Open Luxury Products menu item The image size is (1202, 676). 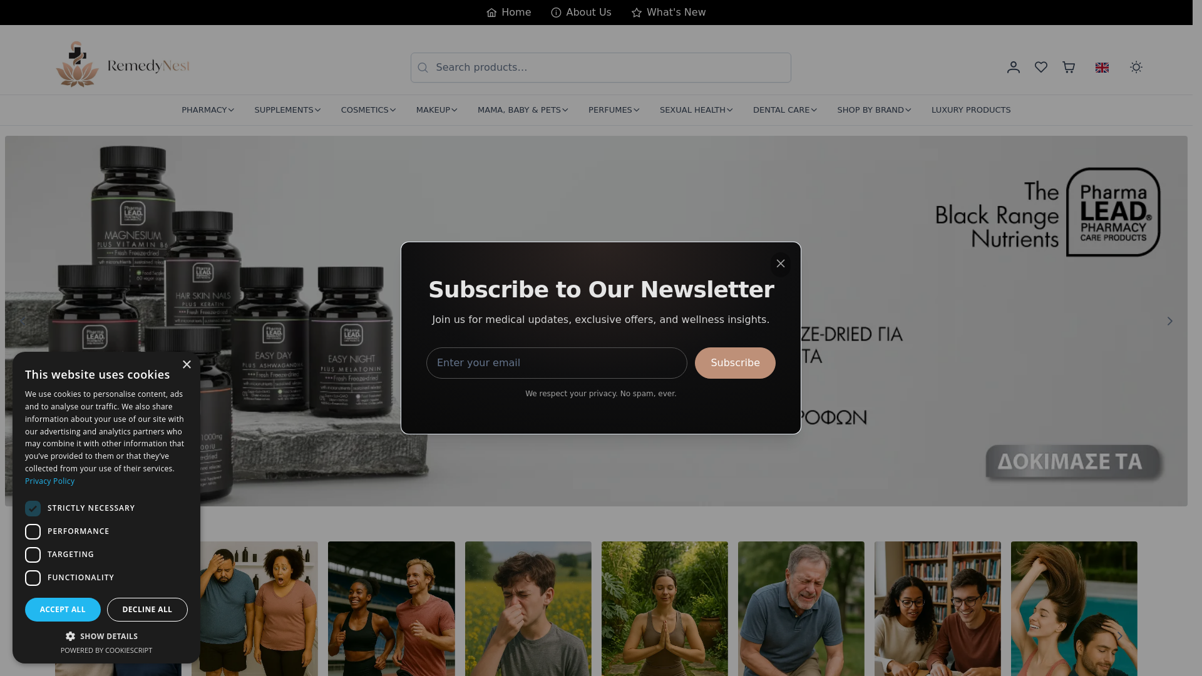pyautogui.click(x=971, y=110)
